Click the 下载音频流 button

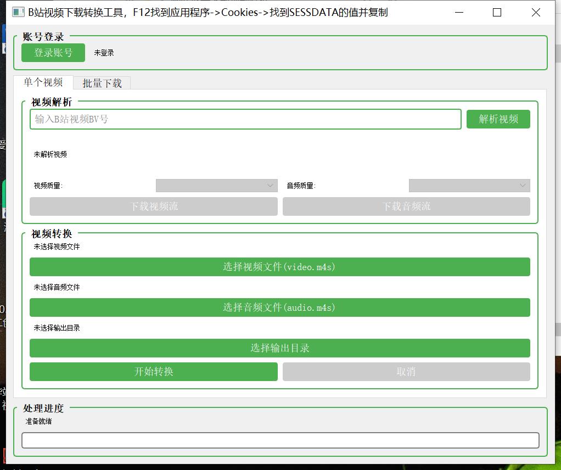point(406,206)
